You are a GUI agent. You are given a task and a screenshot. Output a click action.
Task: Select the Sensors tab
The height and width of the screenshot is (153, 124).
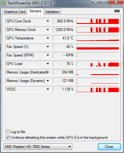[x=35, y=11]
